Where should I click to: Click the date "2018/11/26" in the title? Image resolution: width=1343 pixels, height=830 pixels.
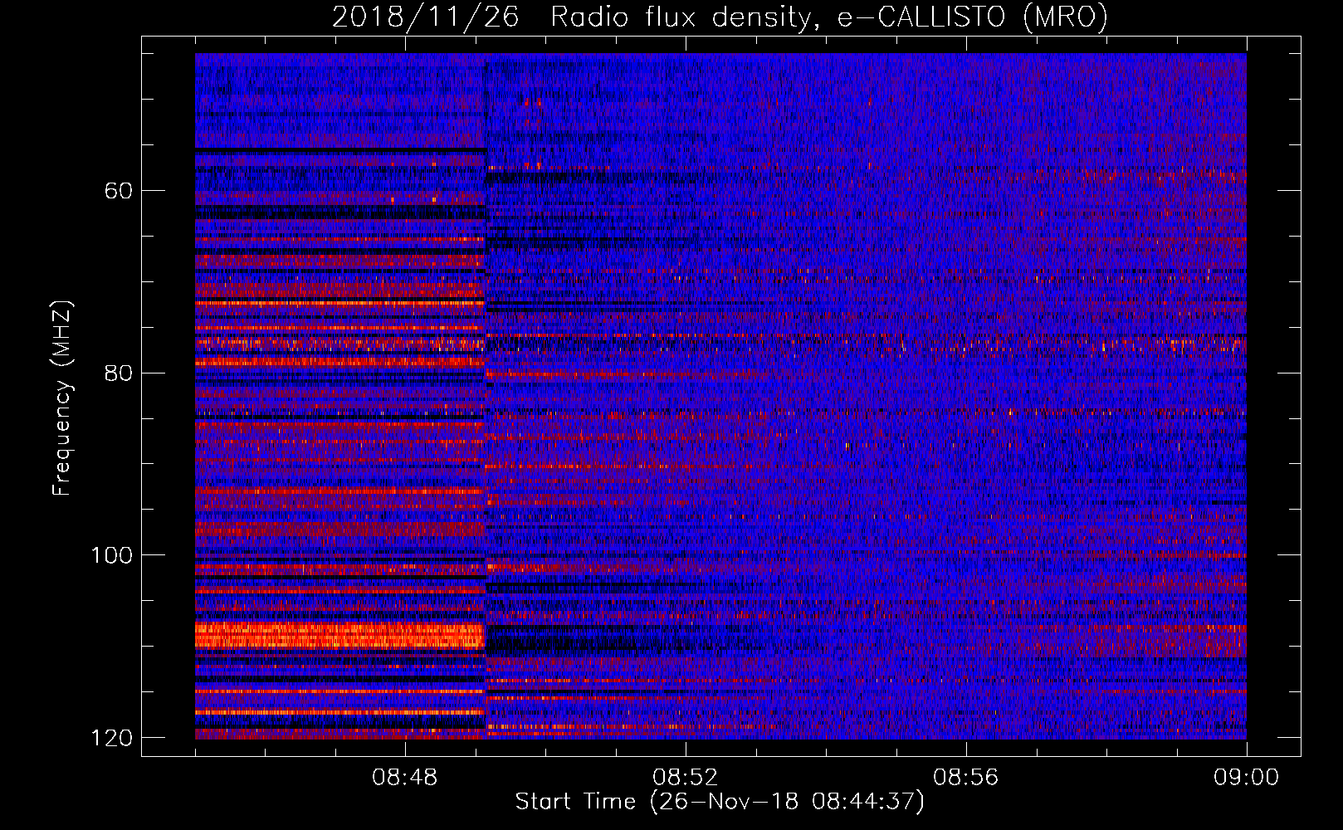pyautogui.click(x=426, y=17)
